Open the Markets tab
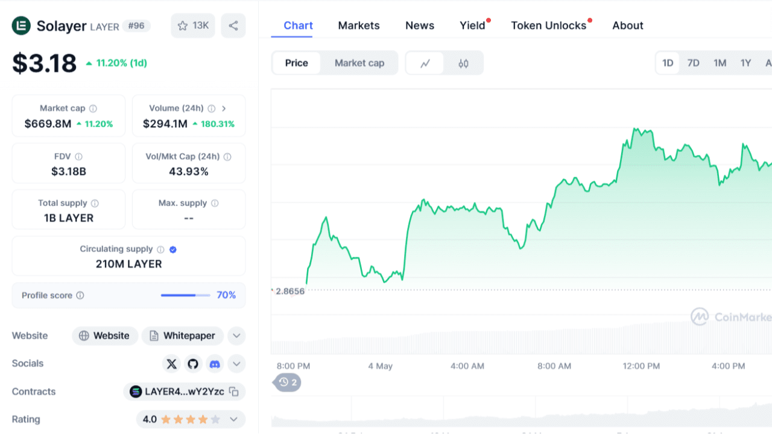The width and height of the screenshot is (772, 434). pos(359,25)
